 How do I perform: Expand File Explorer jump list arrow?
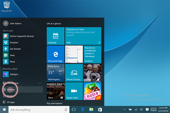[x=40, y=83]
